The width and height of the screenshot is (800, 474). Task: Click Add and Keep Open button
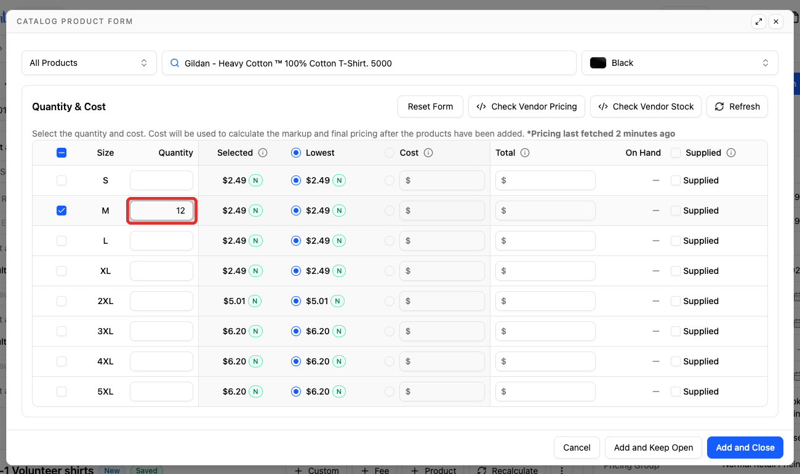click(654, 448)
